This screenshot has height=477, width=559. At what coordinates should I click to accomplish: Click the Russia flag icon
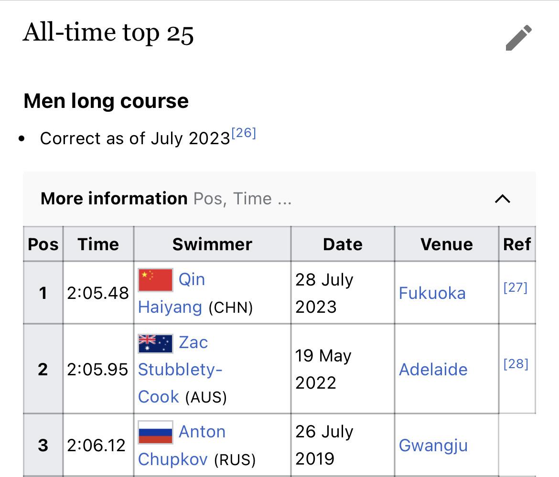(155, 432)
